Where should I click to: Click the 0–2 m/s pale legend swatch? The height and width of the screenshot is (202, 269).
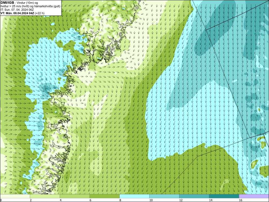pyautogui.click(x=15, y=196)
